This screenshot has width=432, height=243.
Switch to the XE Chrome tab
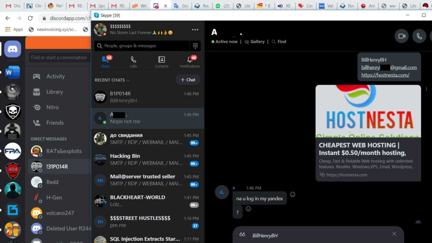coord(284,6)
